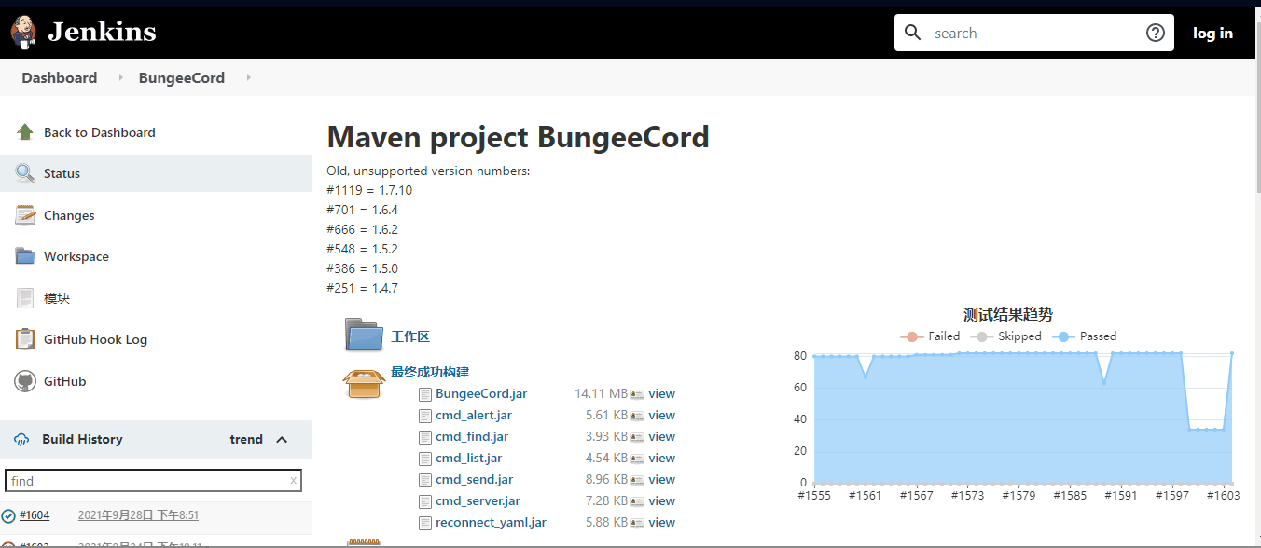Collapse the Build History panel chevron
This screenshot has width=1261, height=548.
pos(282,440)
